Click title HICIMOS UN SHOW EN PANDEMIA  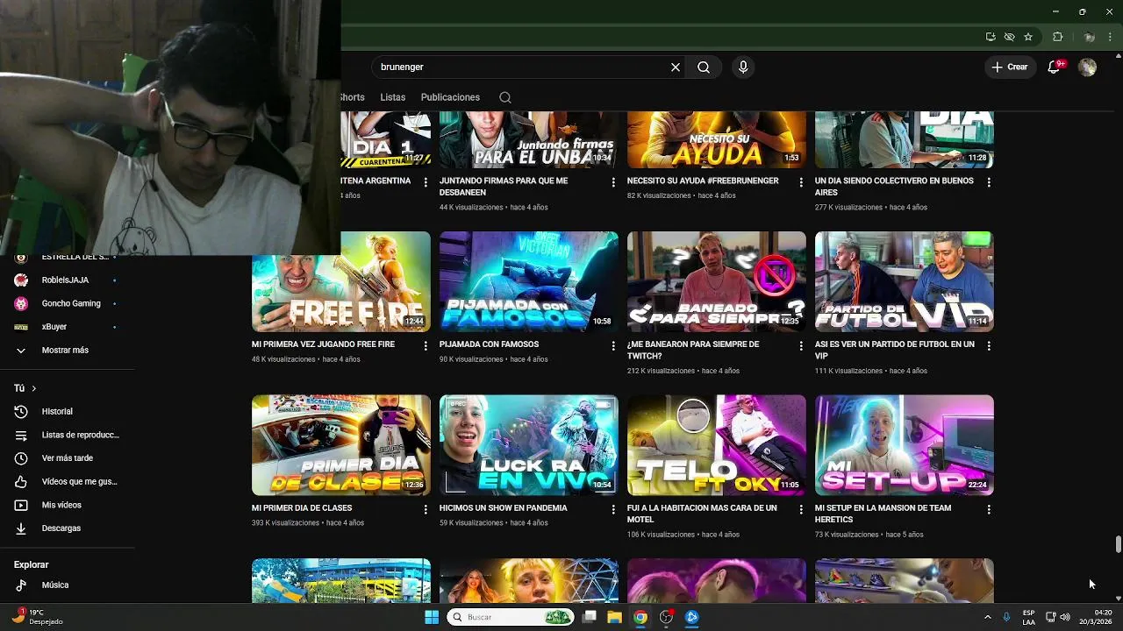[x=504, y=508]
